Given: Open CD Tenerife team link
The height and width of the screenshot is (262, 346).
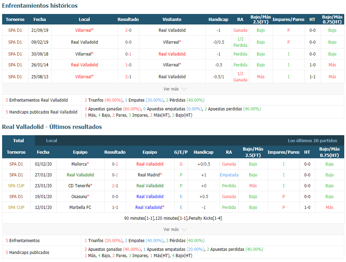Looking at the screenshot, I should pos(80,185).
